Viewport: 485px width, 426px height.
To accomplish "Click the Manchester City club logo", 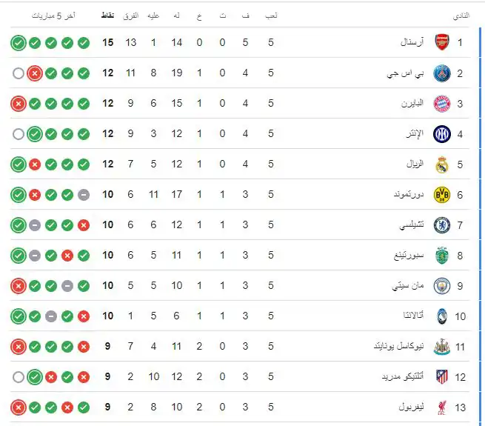I will click(x=442, y=286).
